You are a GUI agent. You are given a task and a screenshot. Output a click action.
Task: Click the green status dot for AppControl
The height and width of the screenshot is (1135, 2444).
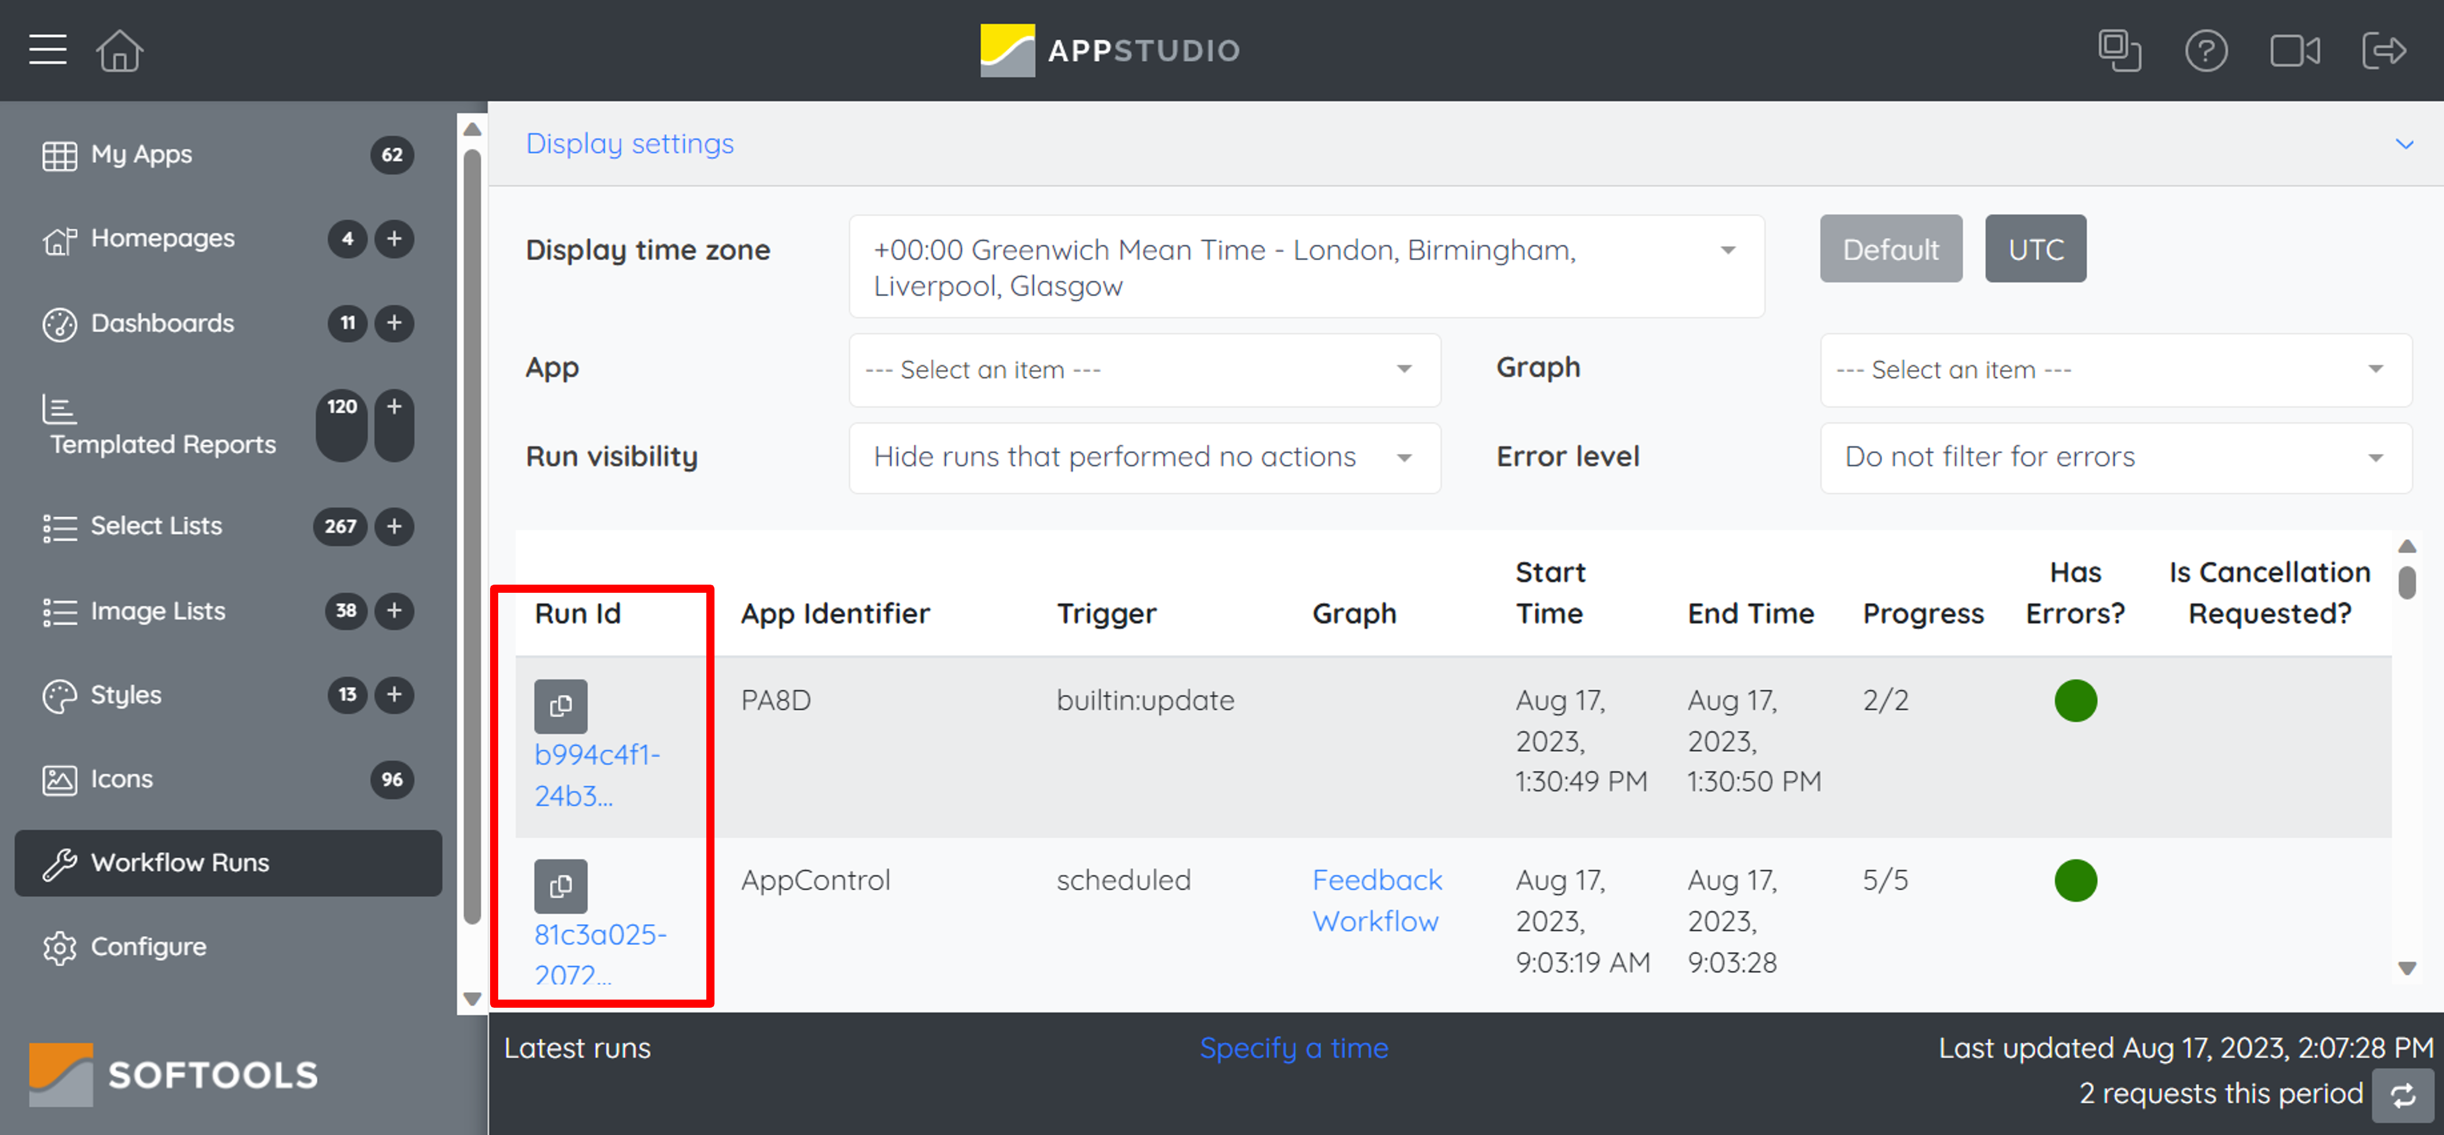(x=2075, y=880)
